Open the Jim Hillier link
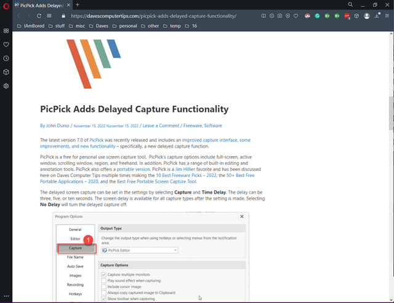 pyautogui.click(x=185, y=169)
